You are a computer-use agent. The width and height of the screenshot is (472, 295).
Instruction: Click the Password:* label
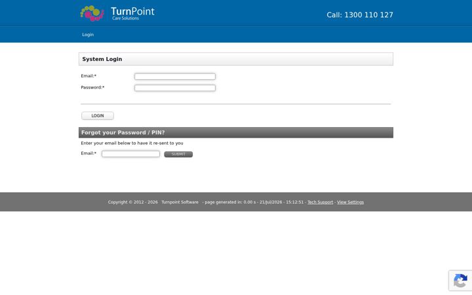[x=92, y=87]
